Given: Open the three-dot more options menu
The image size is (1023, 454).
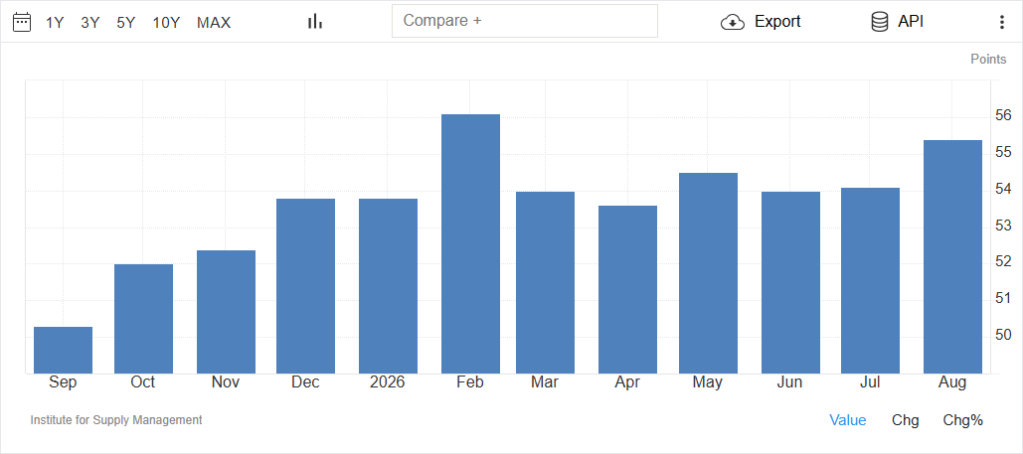Looking at the screenshot, I should tap(1002, 22).
